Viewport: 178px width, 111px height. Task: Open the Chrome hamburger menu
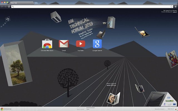pyautogui.click(x=175, y=7)
